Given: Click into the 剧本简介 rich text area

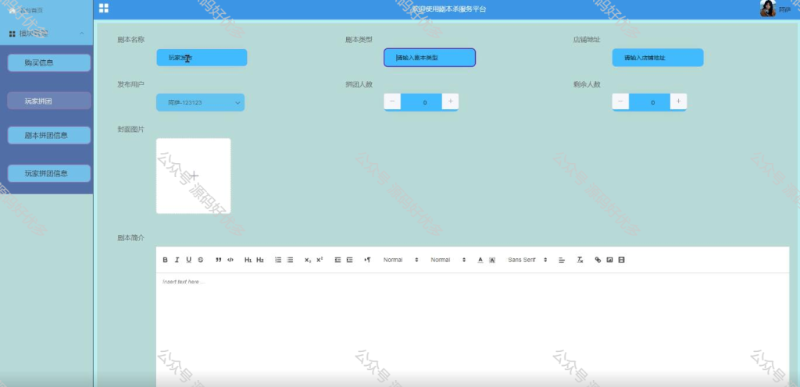Looking at the screenshot, I should pyautogui.click(x=473, y=328).
